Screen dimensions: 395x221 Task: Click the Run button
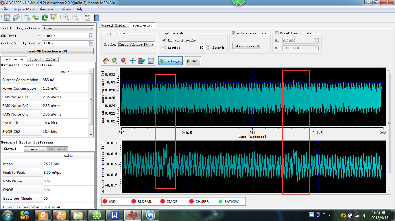(x=193, y=61)
